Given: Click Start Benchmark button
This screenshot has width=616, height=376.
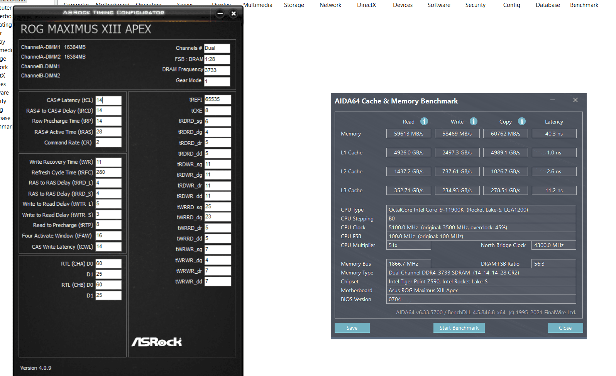Looking at the screenshot, I should coord(459,328).
